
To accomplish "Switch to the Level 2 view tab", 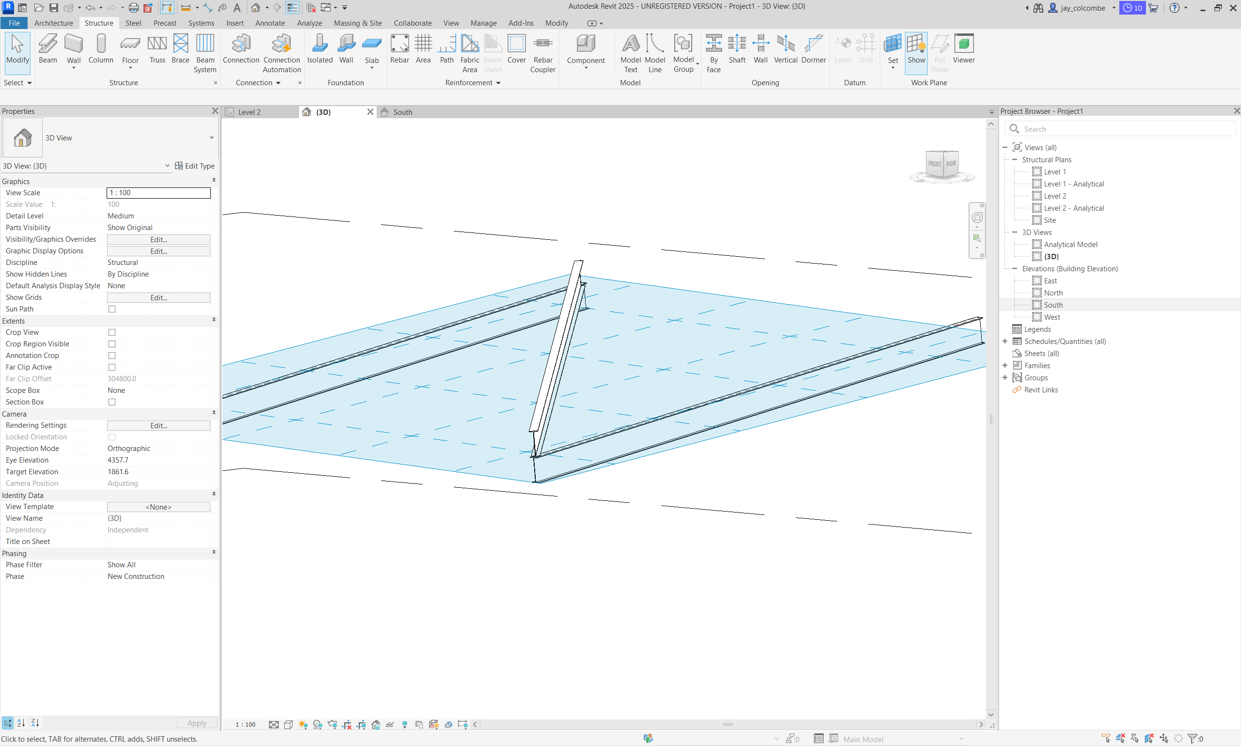I will tap(250, 112).
